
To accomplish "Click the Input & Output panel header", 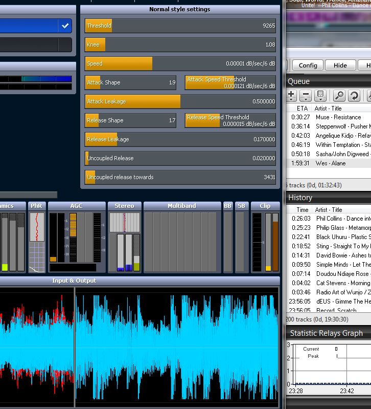I will click(x=140, y=281).
